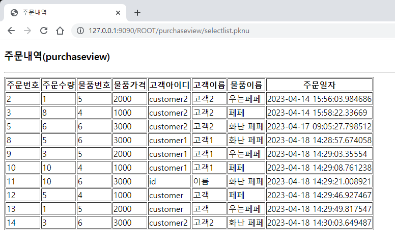Click quantity 8 in order 3 row

pos(59,113)
